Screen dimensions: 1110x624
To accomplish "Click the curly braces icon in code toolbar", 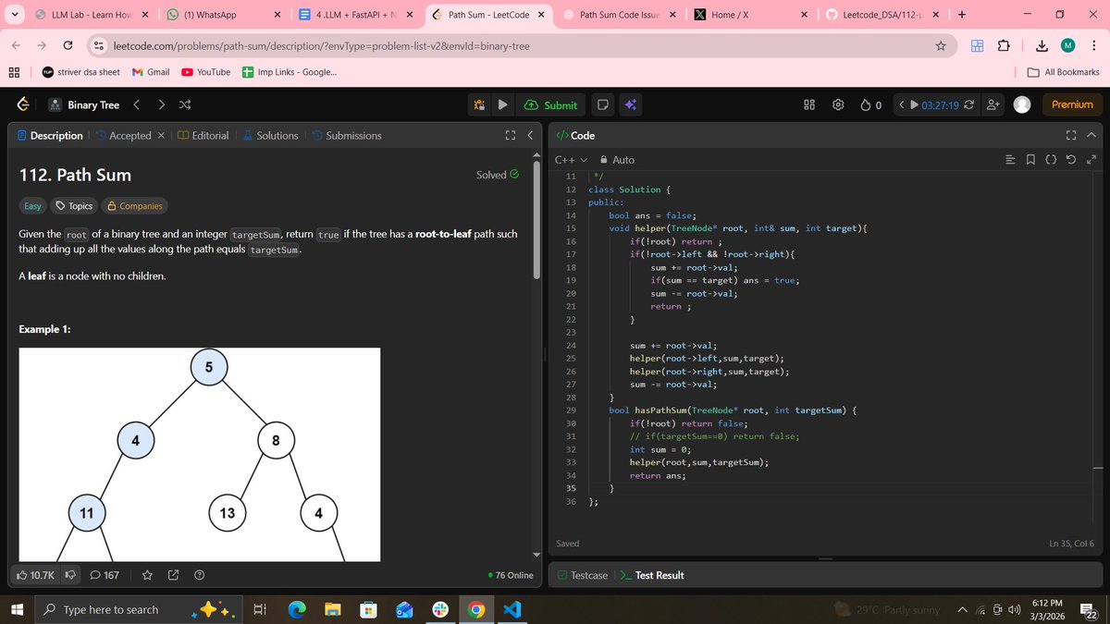I will point(1051,160).
